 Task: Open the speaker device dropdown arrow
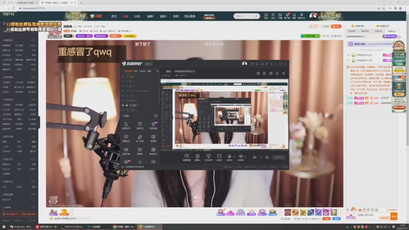coord(245,157)
